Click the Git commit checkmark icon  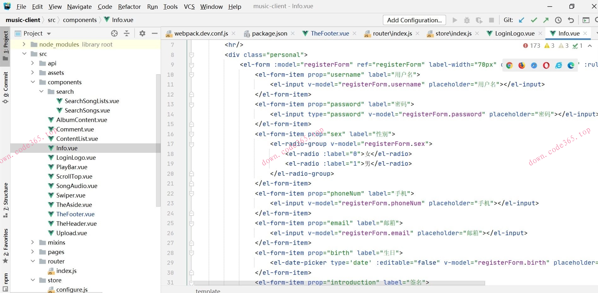pos(534,20)
